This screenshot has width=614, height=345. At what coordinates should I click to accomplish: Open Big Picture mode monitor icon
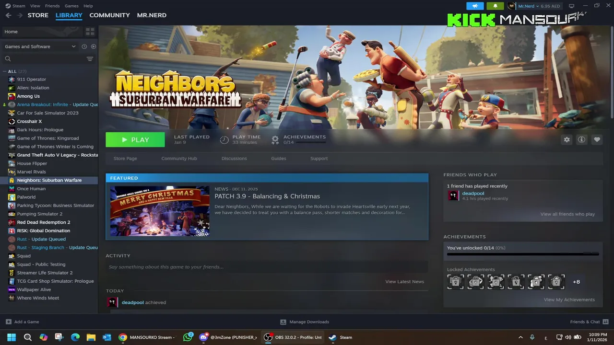coord(571,6)
